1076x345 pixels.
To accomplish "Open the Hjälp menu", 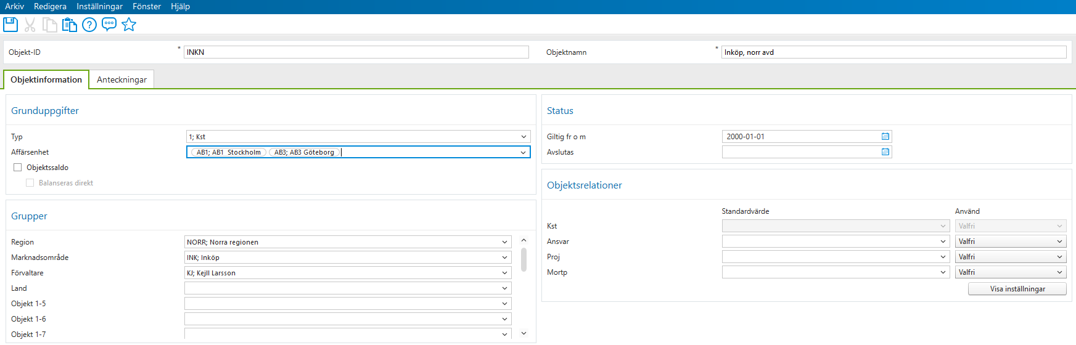I will (181, 6).
